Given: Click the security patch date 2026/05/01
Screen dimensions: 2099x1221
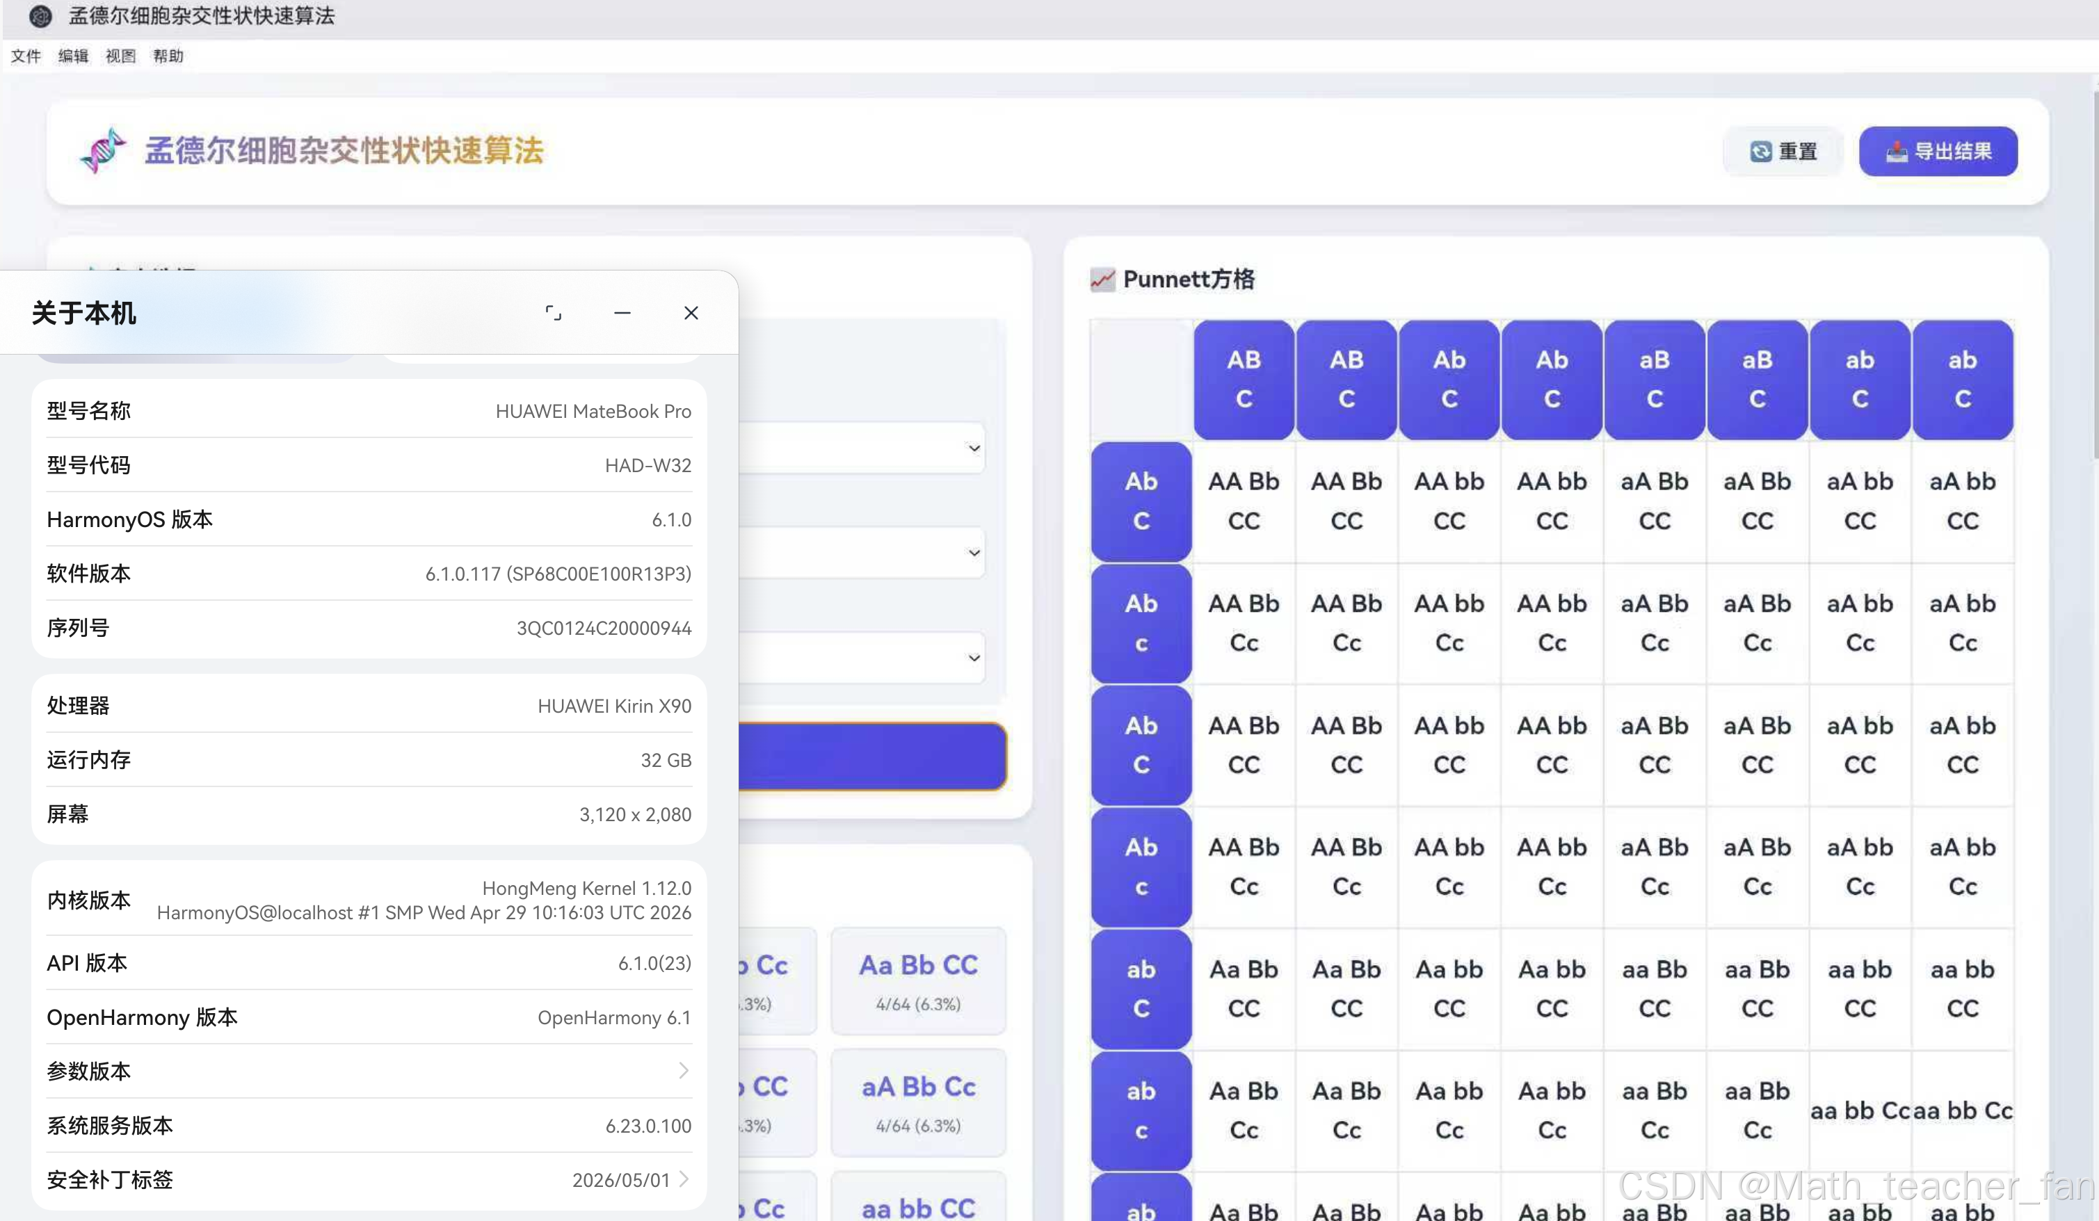Looking at the screenshot, I should click(x=620, y=1180).
